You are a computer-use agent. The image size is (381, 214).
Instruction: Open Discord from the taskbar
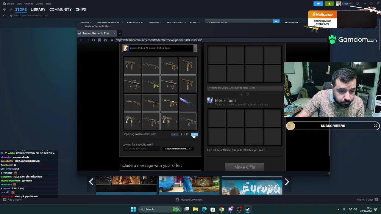tap(230, 209)
